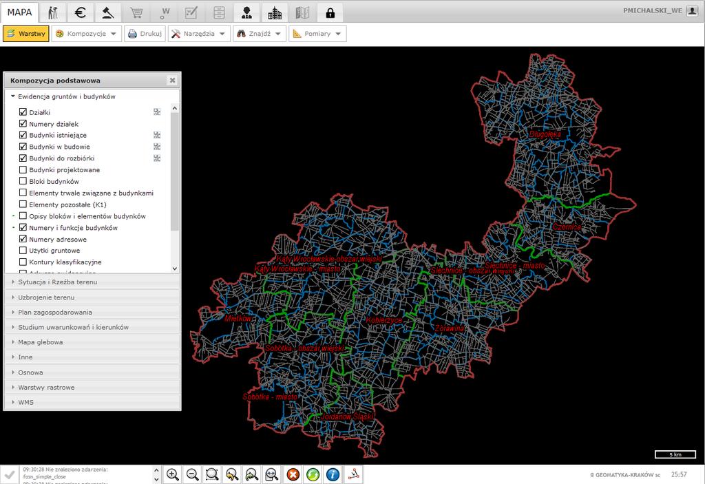Click the blue info icon

[333, 474]
